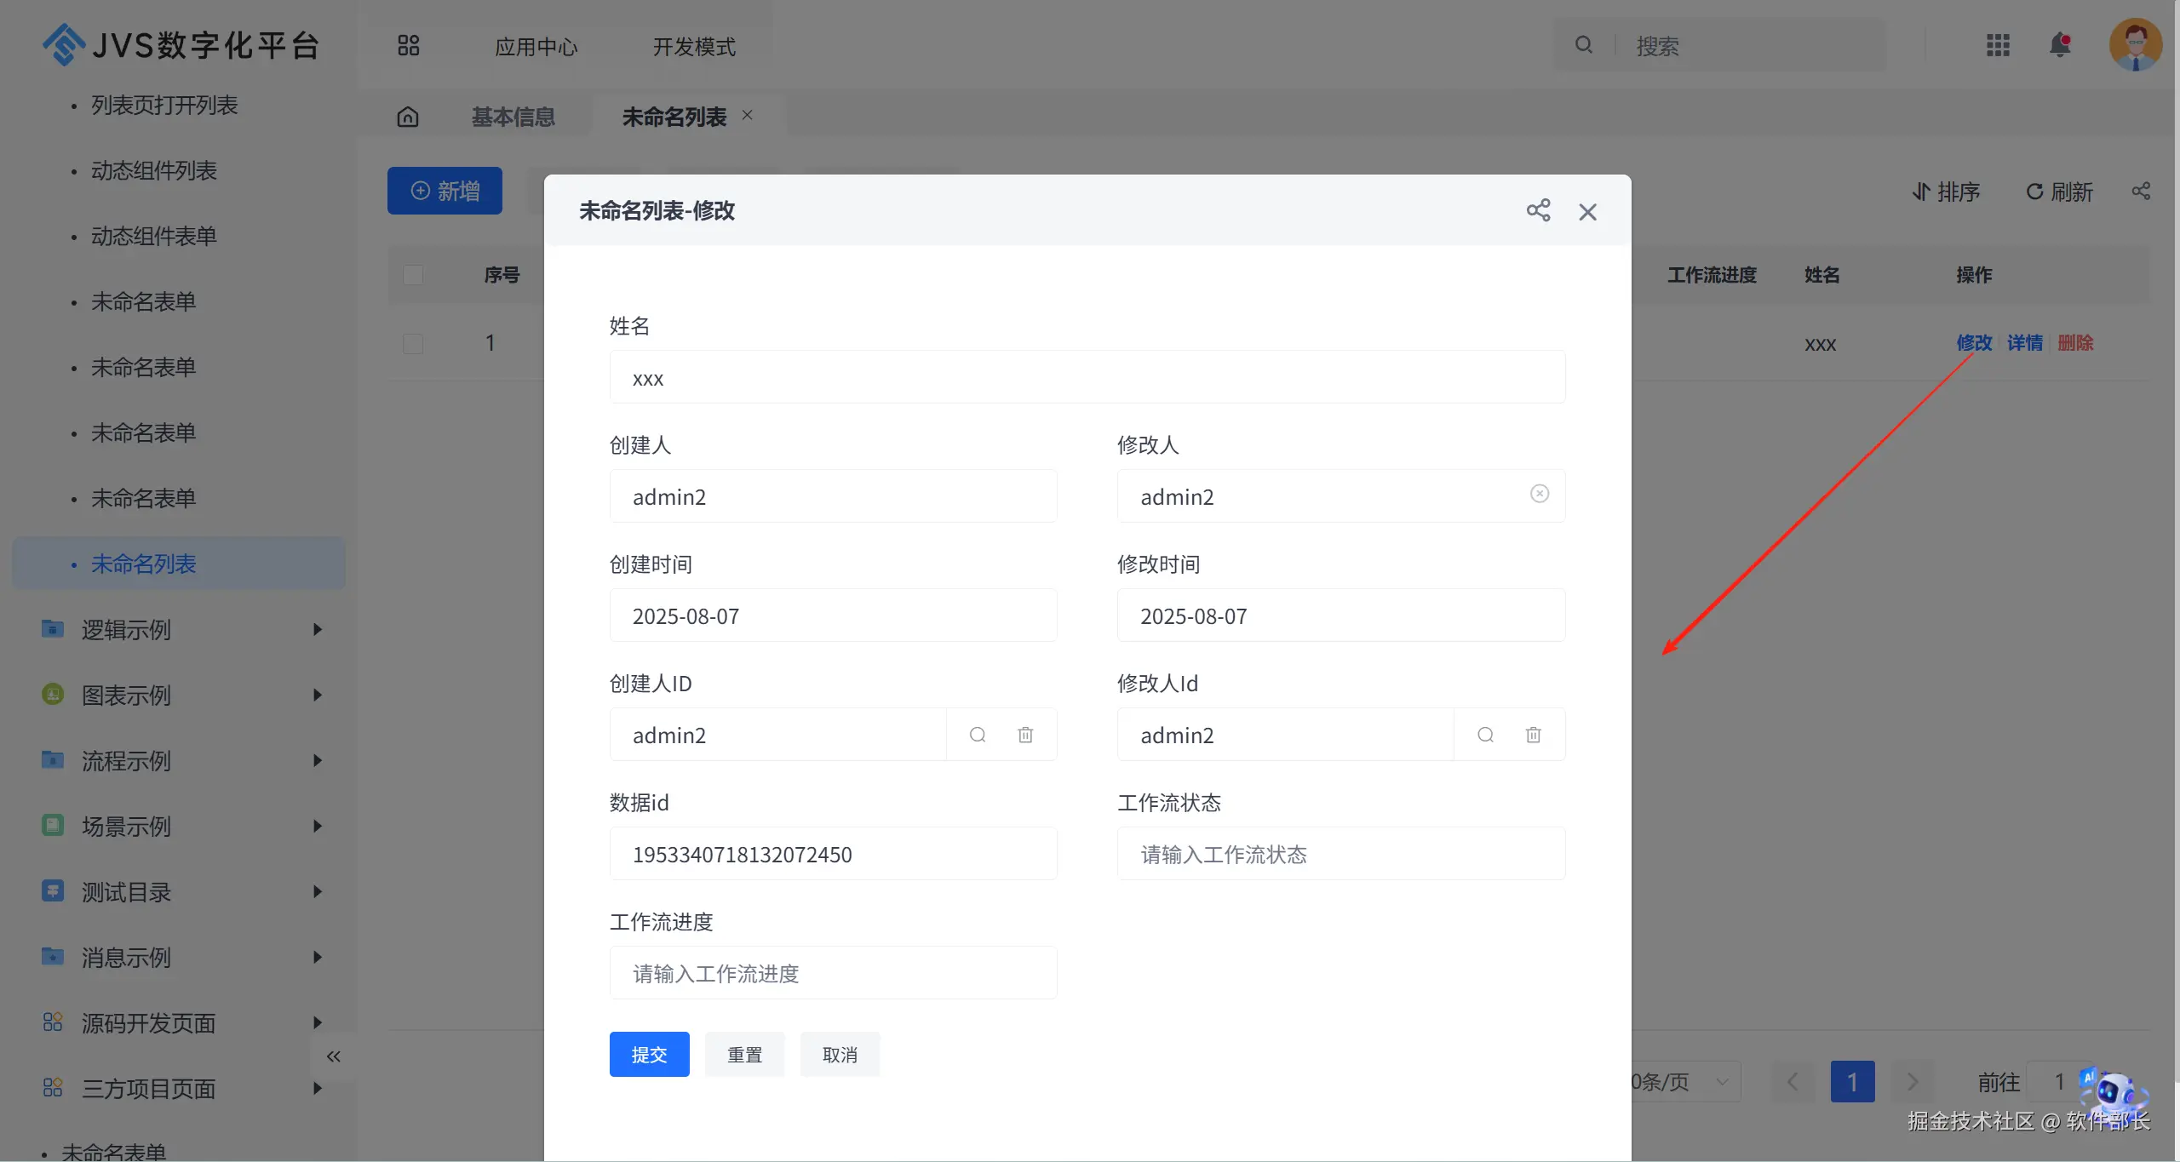Click search icon in 创建人ID field
Viewport: 2180px width, 1162px height.
click(x=978, y=735)
